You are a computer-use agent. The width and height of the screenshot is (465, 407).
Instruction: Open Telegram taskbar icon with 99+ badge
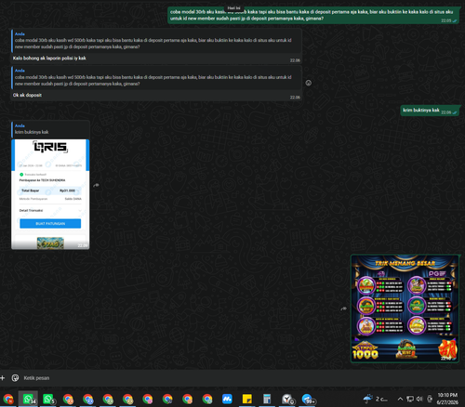308,399
